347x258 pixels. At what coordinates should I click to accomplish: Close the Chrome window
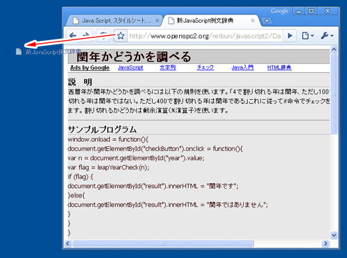click(328, 11)
